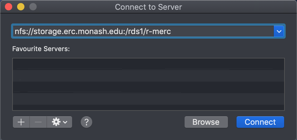Select the second row in Favourite Servers
This screenshot has width=297, height=140.
(x=148, y=75)
